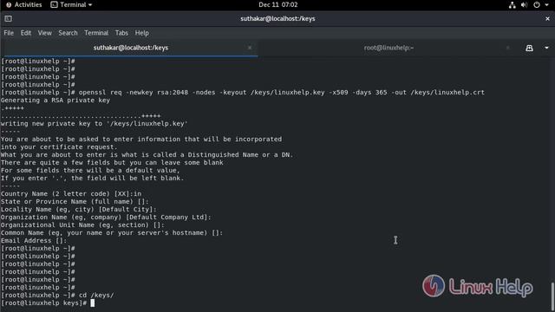Close the suthakar@localhost:/keys tab
The width and height of the screenshot is (555, 312).
tap(250, 48)
